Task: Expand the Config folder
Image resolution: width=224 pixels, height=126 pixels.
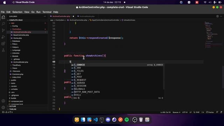Action: point(15,26)
